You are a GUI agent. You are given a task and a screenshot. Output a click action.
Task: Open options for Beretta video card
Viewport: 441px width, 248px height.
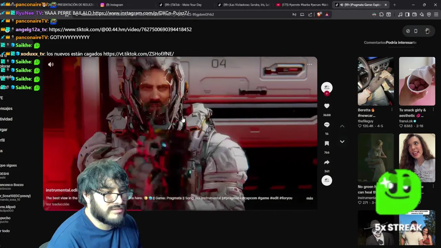(392, 110)
